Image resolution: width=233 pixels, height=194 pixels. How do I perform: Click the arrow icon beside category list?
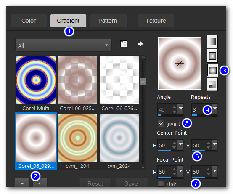click(140, 44)
